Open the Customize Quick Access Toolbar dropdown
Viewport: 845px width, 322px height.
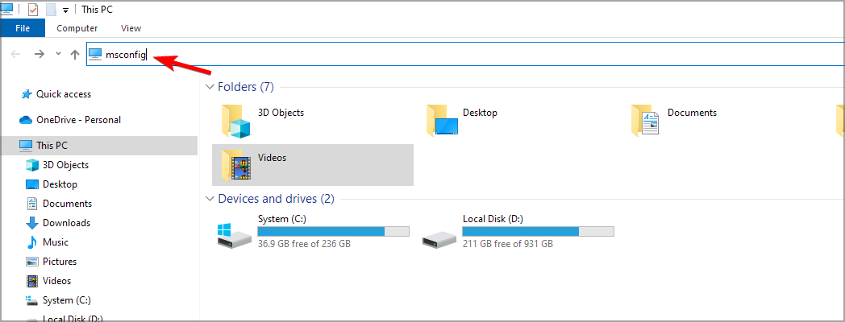[65, 10]
